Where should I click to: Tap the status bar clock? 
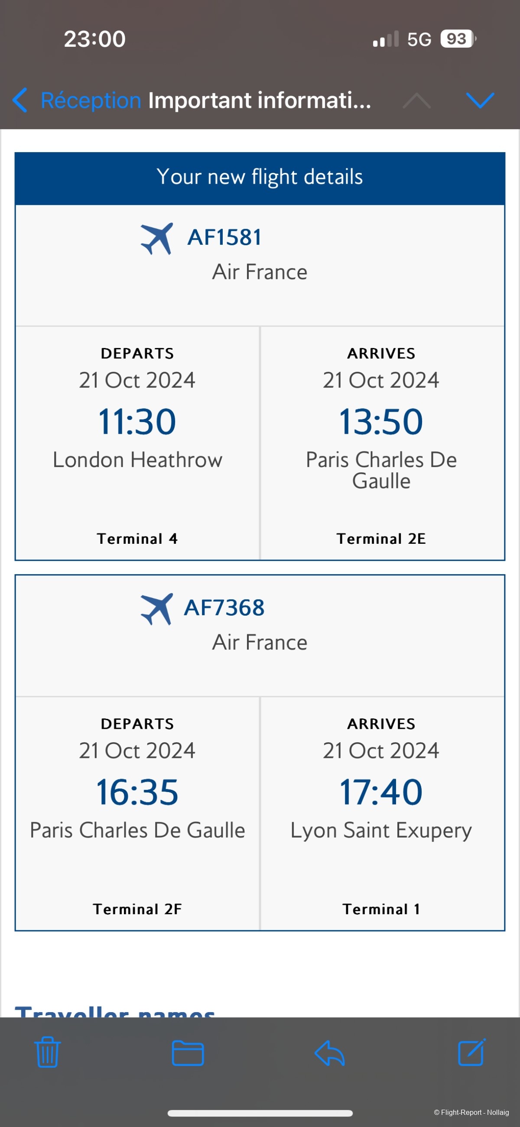[x=94, y=39]
